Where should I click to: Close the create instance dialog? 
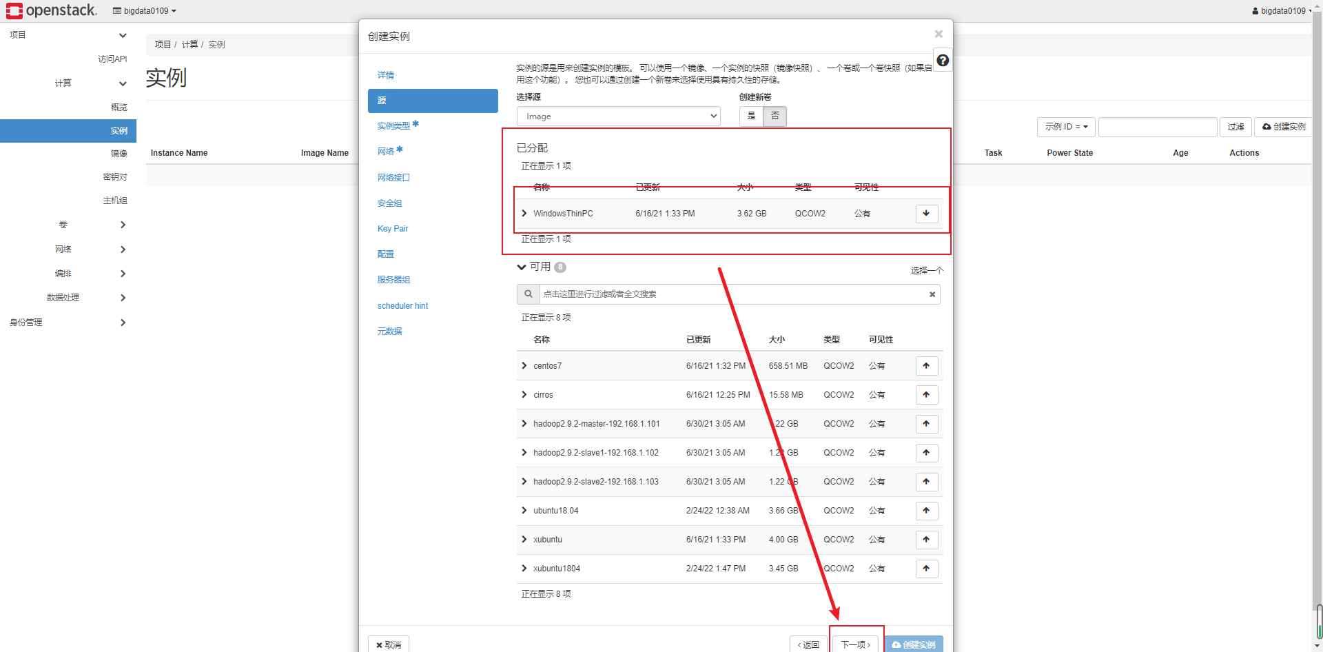(939, 34)
